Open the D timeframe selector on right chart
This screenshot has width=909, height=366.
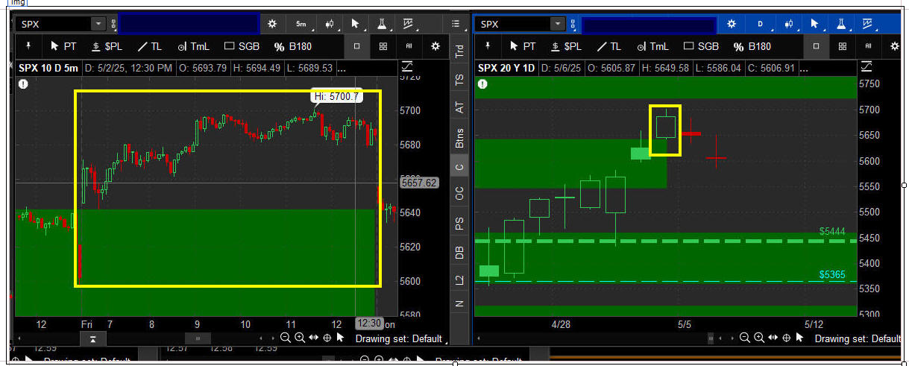point(761,24)
